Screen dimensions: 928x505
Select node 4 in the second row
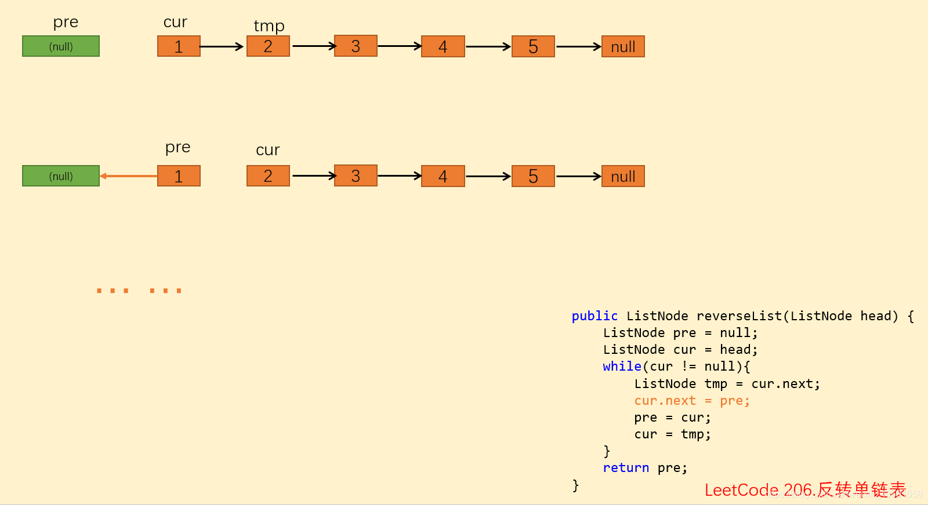tap(443, 176)
